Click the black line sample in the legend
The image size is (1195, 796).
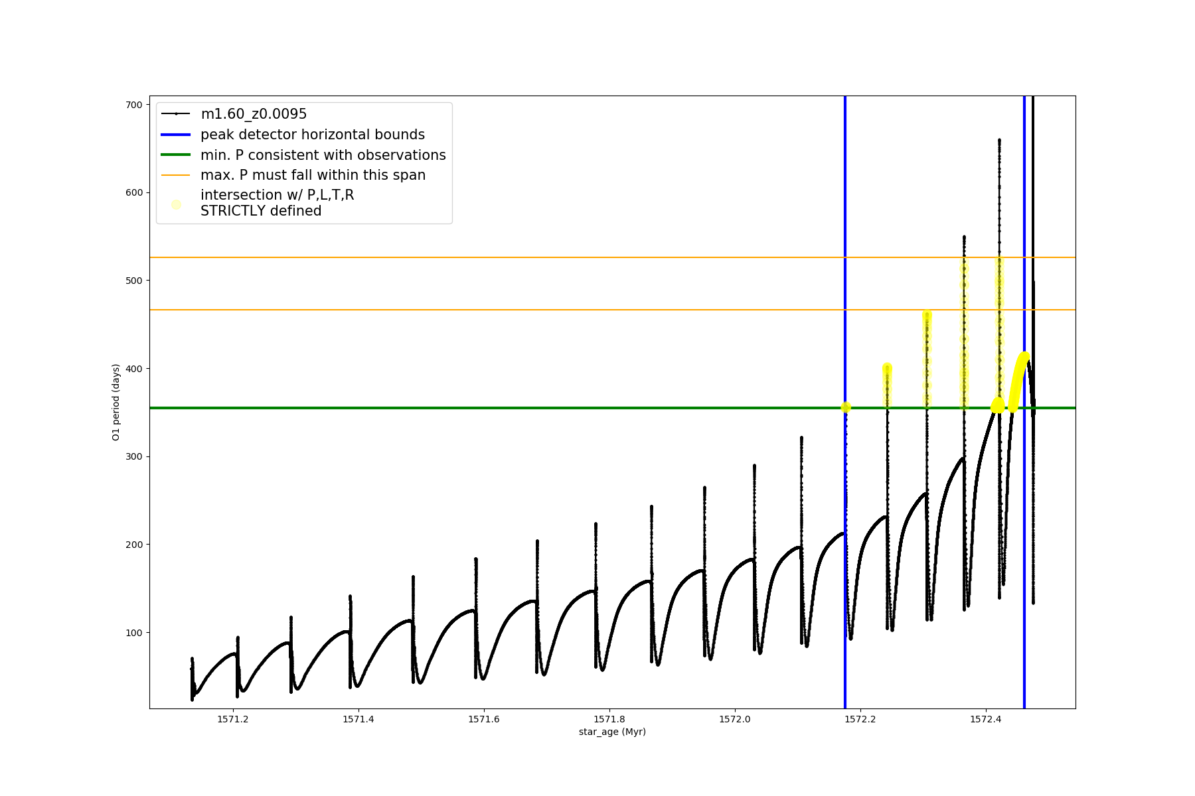(x=176, y=114)
